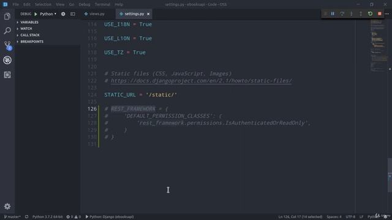Close the settings.py tab
This screenshot has height=220, width=392.
pyautogui.click(x=148, y=14)
